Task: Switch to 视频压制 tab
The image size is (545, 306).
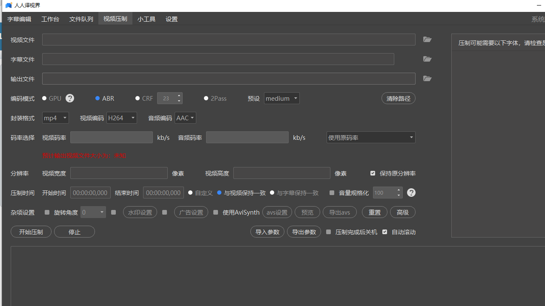Action: click(x=115, y=19)
